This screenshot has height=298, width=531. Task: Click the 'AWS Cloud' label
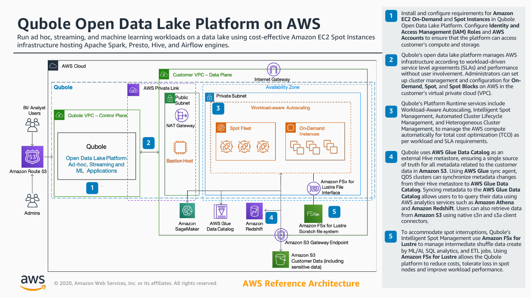74,66
